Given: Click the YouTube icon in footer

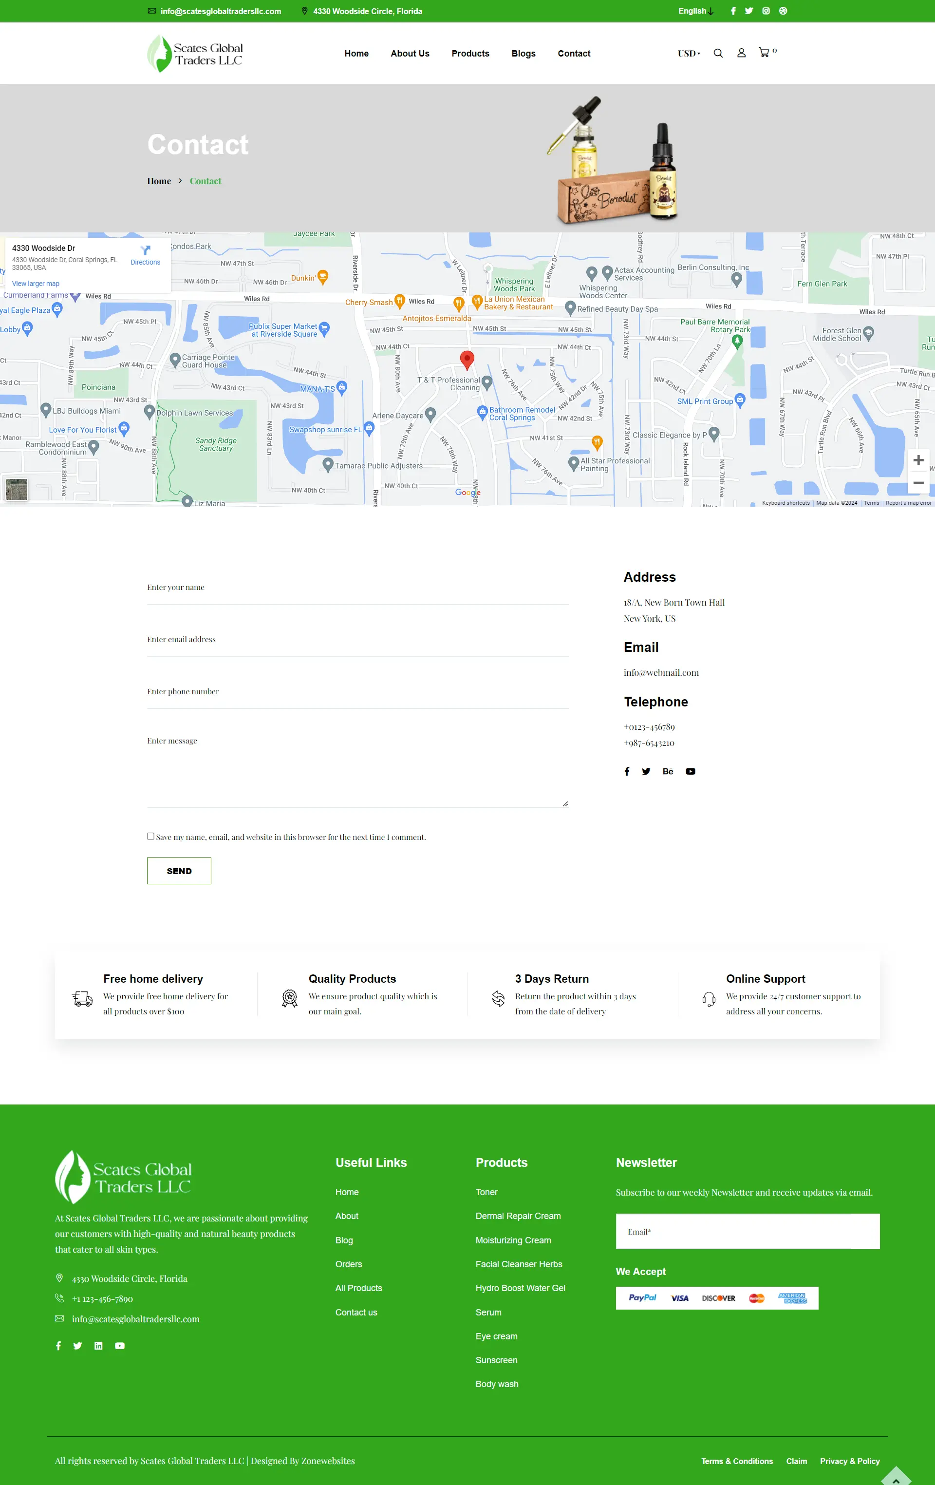Looking at the screenshot, I should pos(120,1346).
